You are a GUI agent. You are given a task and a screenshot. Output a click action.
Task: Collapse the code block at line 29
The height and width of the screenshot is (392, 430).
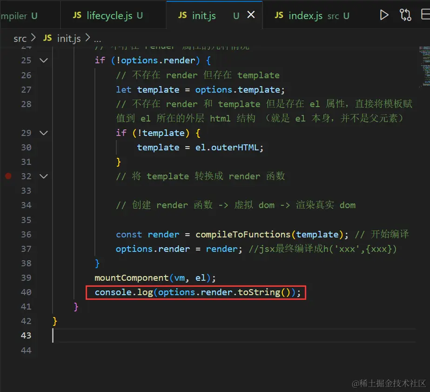[x=44, y=133]
